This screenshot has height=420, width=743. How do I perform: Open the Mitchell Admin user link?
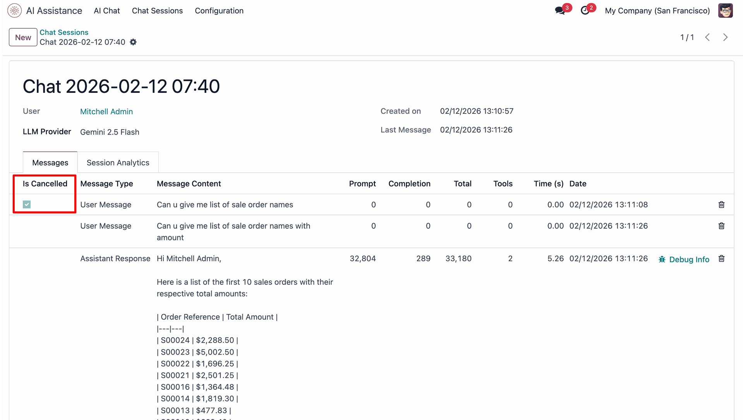click(x=106, y=111)
